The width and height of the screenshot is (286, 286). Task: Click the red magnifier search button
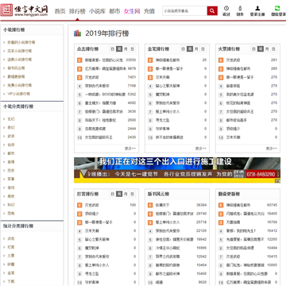(212, 11)
